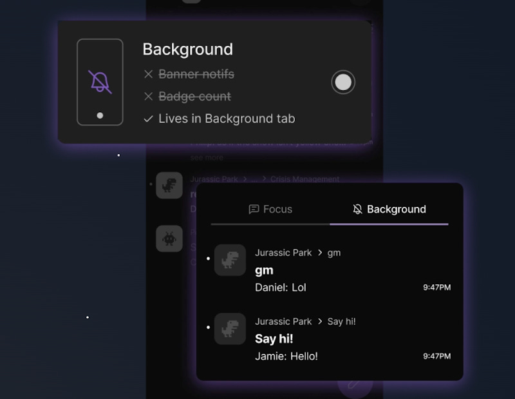Select the chat bubble icon beside Focus

pyautogui.click(x=254, y=209)
